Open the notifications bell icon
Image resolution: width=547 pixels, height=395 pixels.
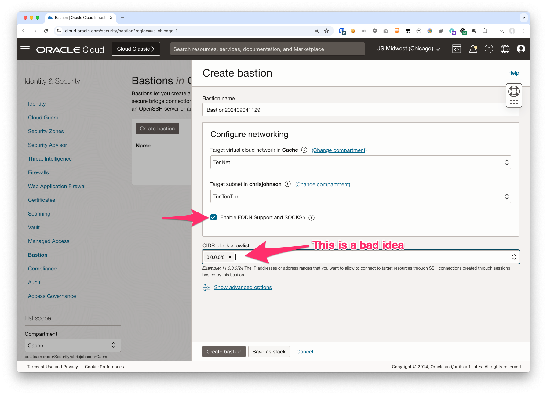tap(473, 49)
